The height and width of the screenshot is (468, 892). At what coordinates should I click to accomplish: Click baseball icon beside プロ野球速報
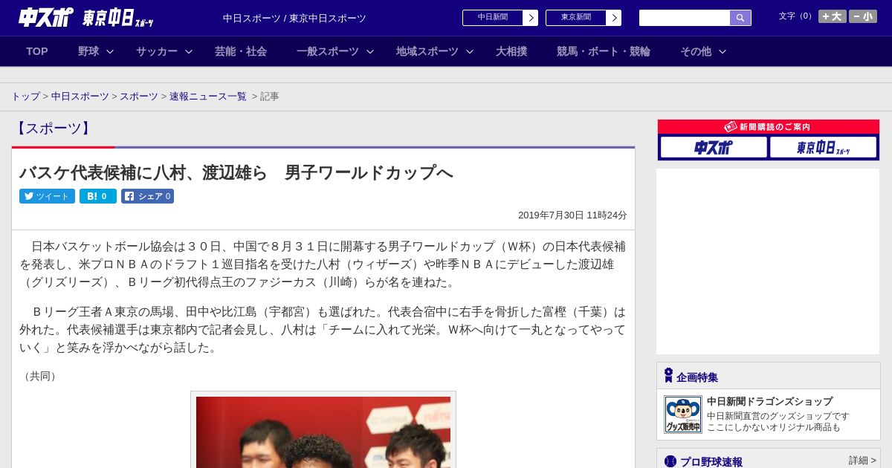pyautogui.click(x=670, y=461)
